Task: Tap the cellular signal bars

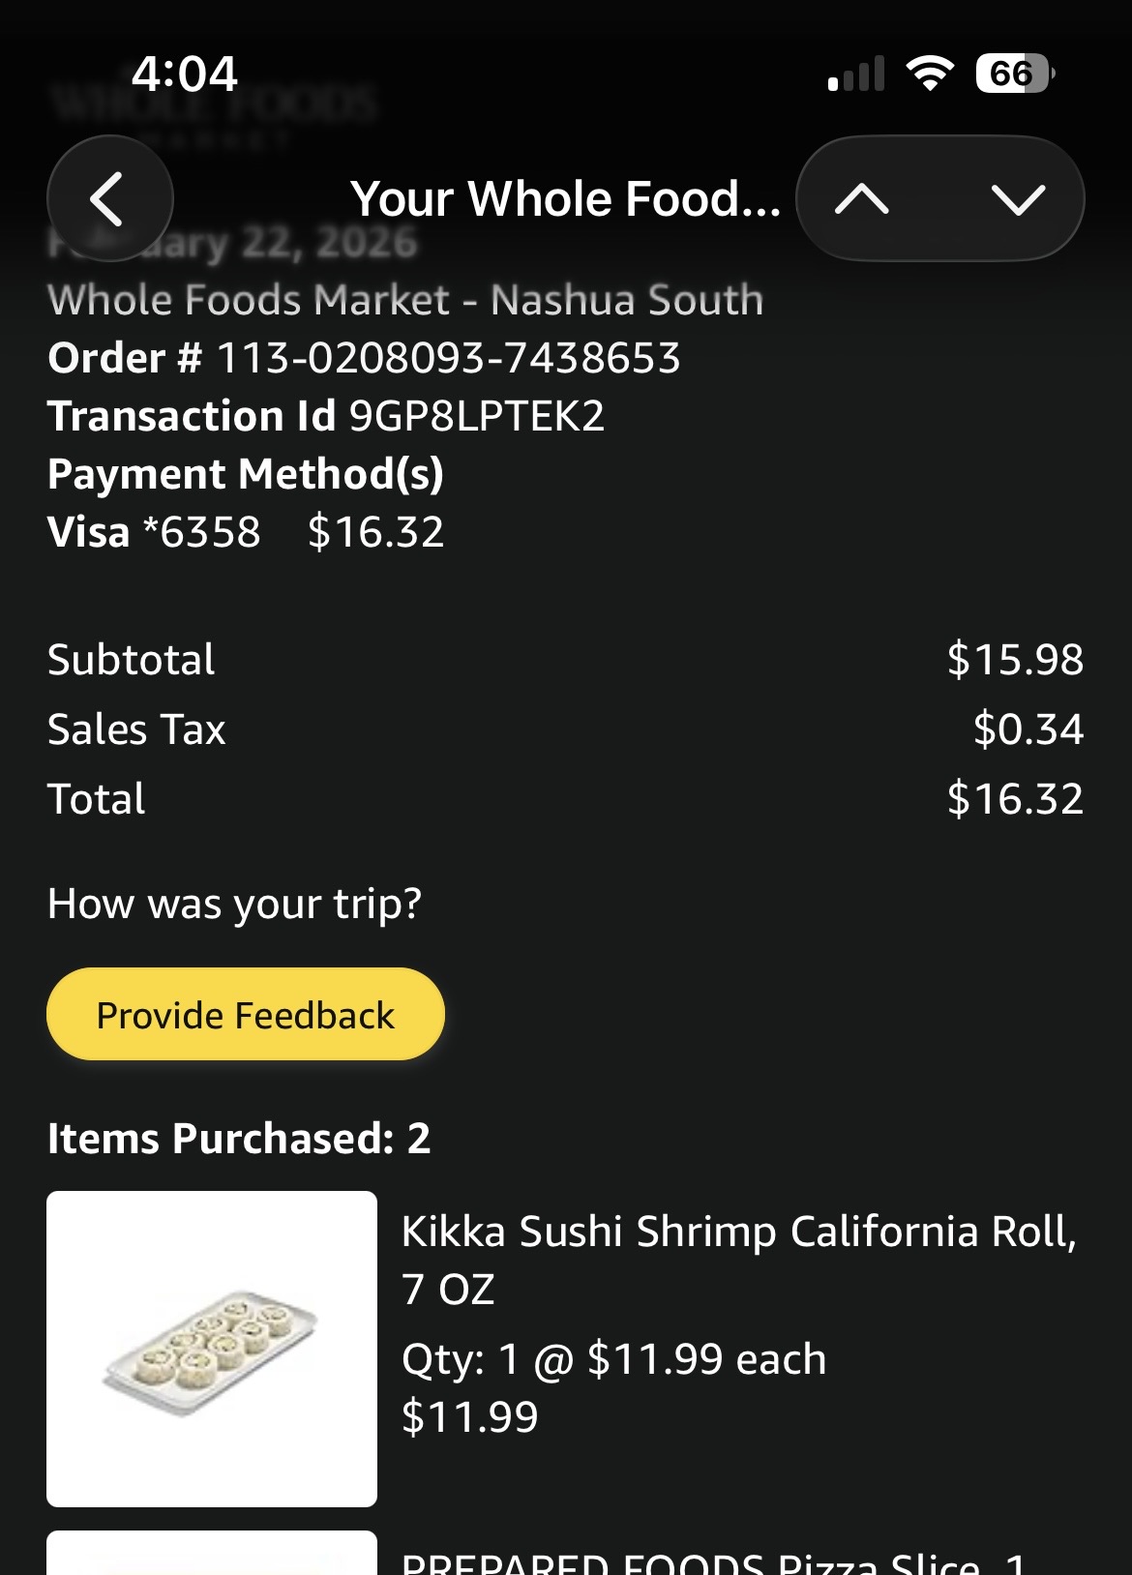Action: 857,74
